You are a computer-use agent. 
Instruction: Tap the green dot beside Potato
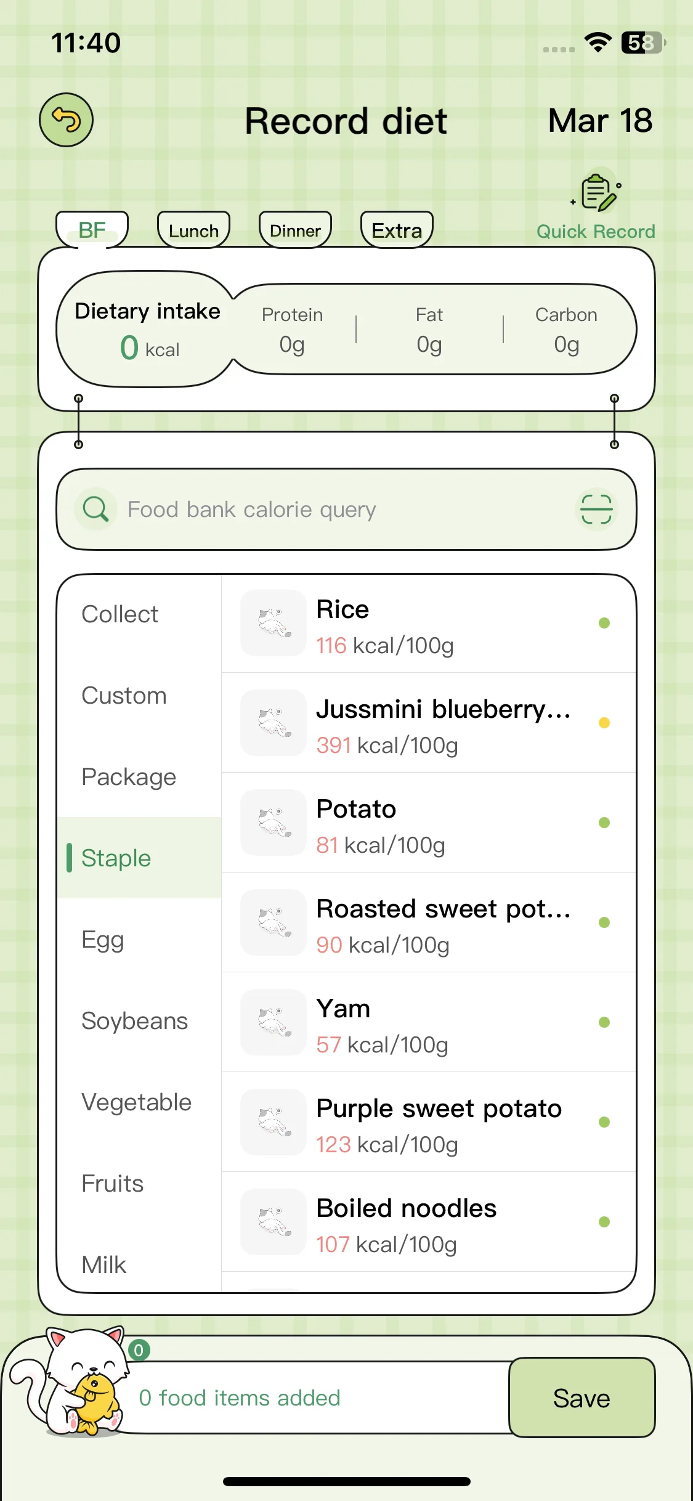click(x=604, y=823)
